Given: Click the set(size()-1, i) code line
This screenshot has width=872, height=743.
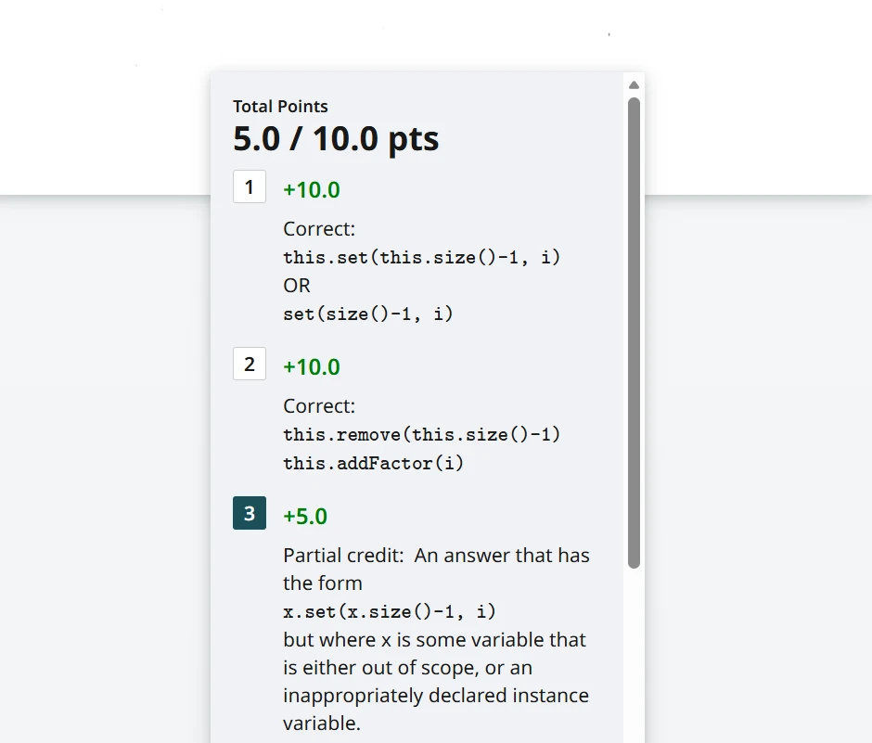Looking at the screenshot, I should [367, 314].
